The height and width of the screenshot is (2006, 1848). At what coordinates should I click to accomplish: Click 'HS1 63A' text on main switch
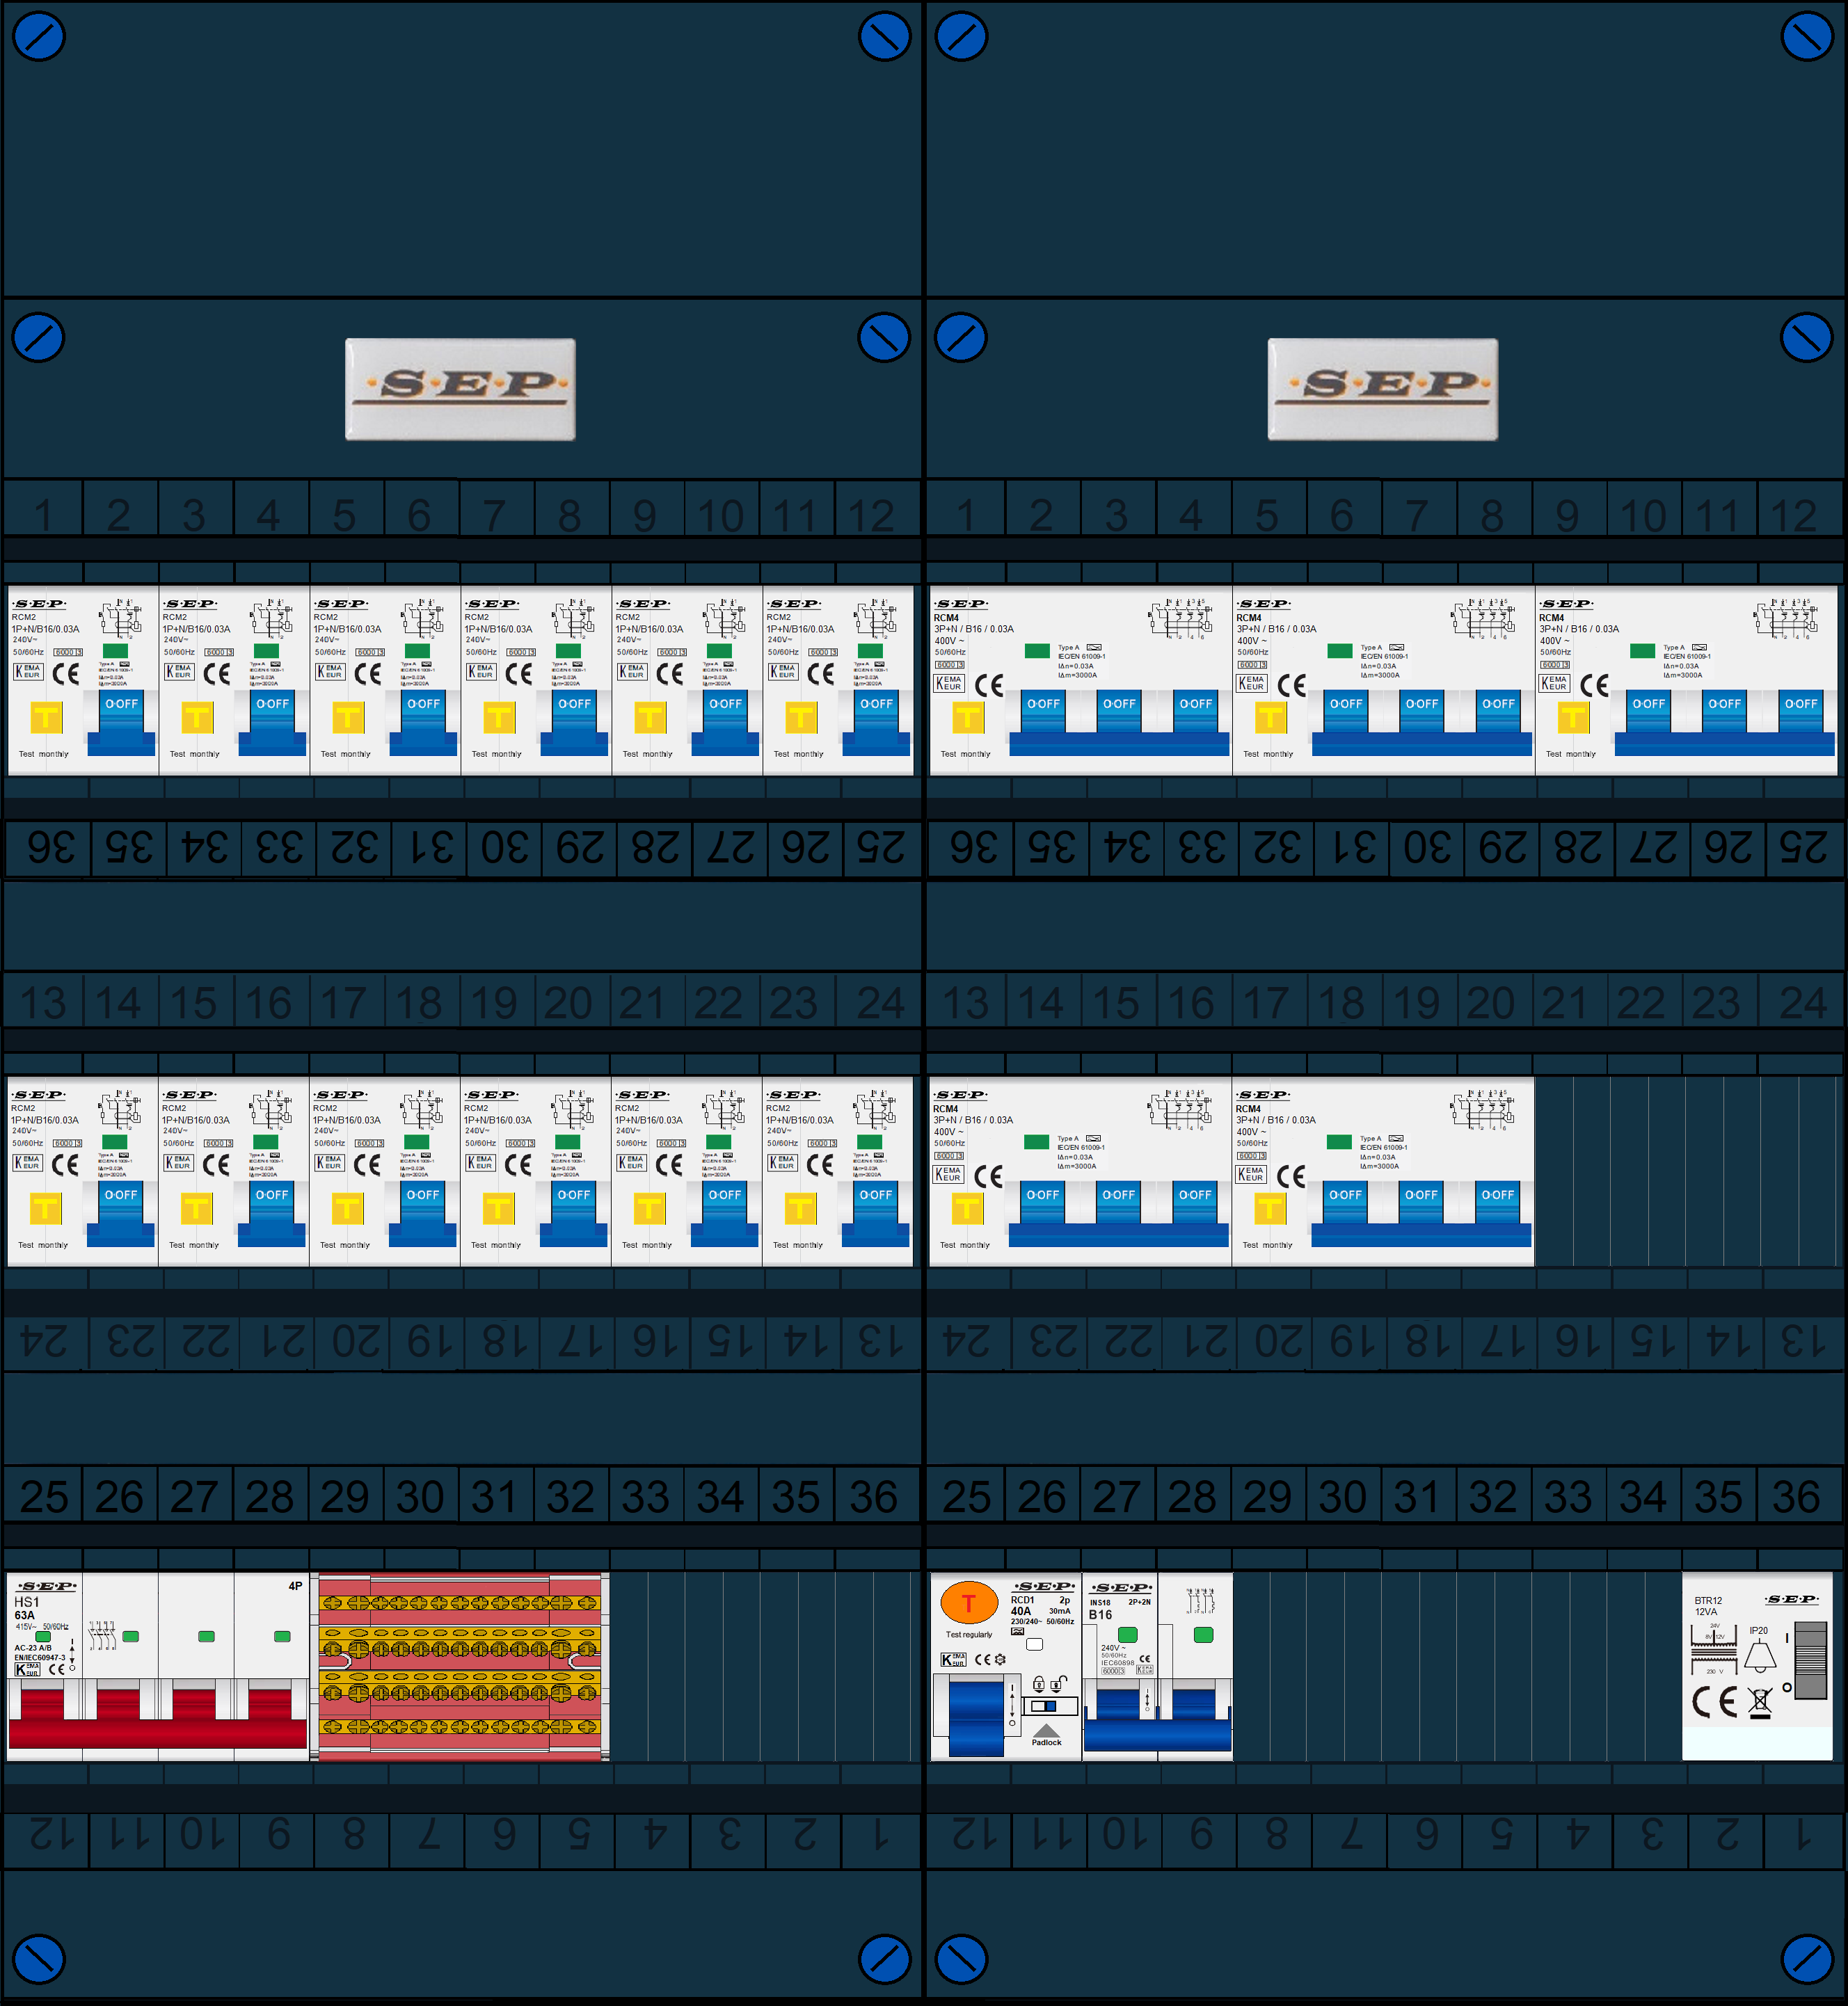point(27,1608)
